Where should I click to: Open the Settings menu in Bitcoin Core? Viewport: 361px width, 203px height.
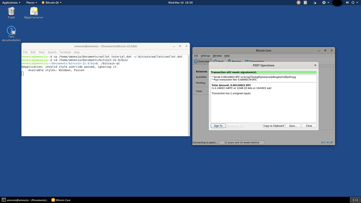coord(206,56)
